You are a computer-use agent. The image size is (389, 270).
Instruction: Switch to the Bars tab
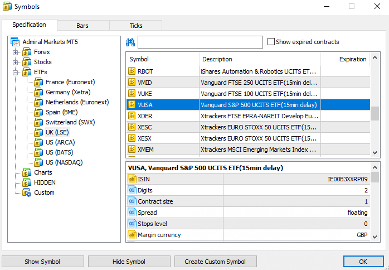82,26
